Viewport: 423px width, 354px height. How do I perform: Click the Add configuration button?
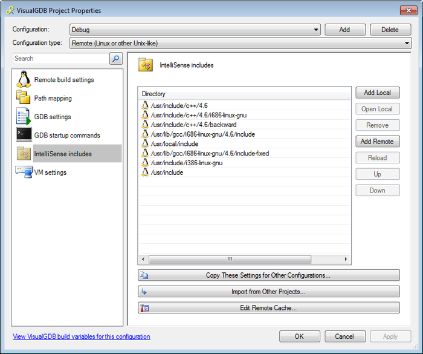345,30
